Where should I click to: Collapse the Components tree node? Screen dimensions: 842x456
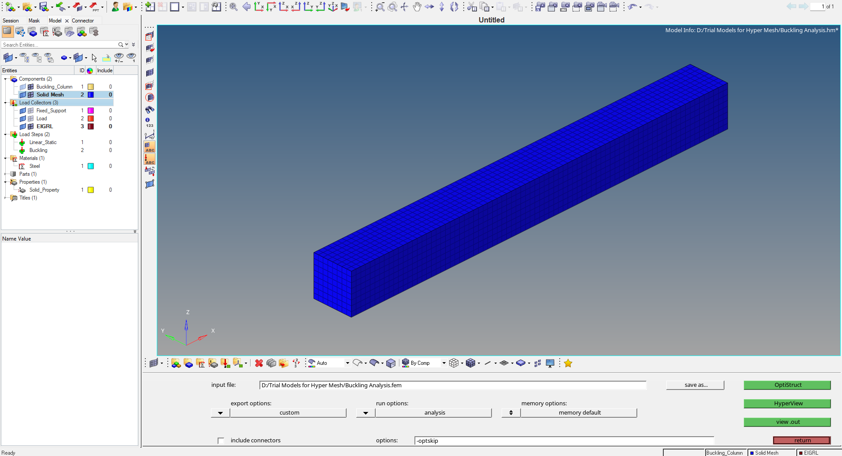tap(5, 79)
